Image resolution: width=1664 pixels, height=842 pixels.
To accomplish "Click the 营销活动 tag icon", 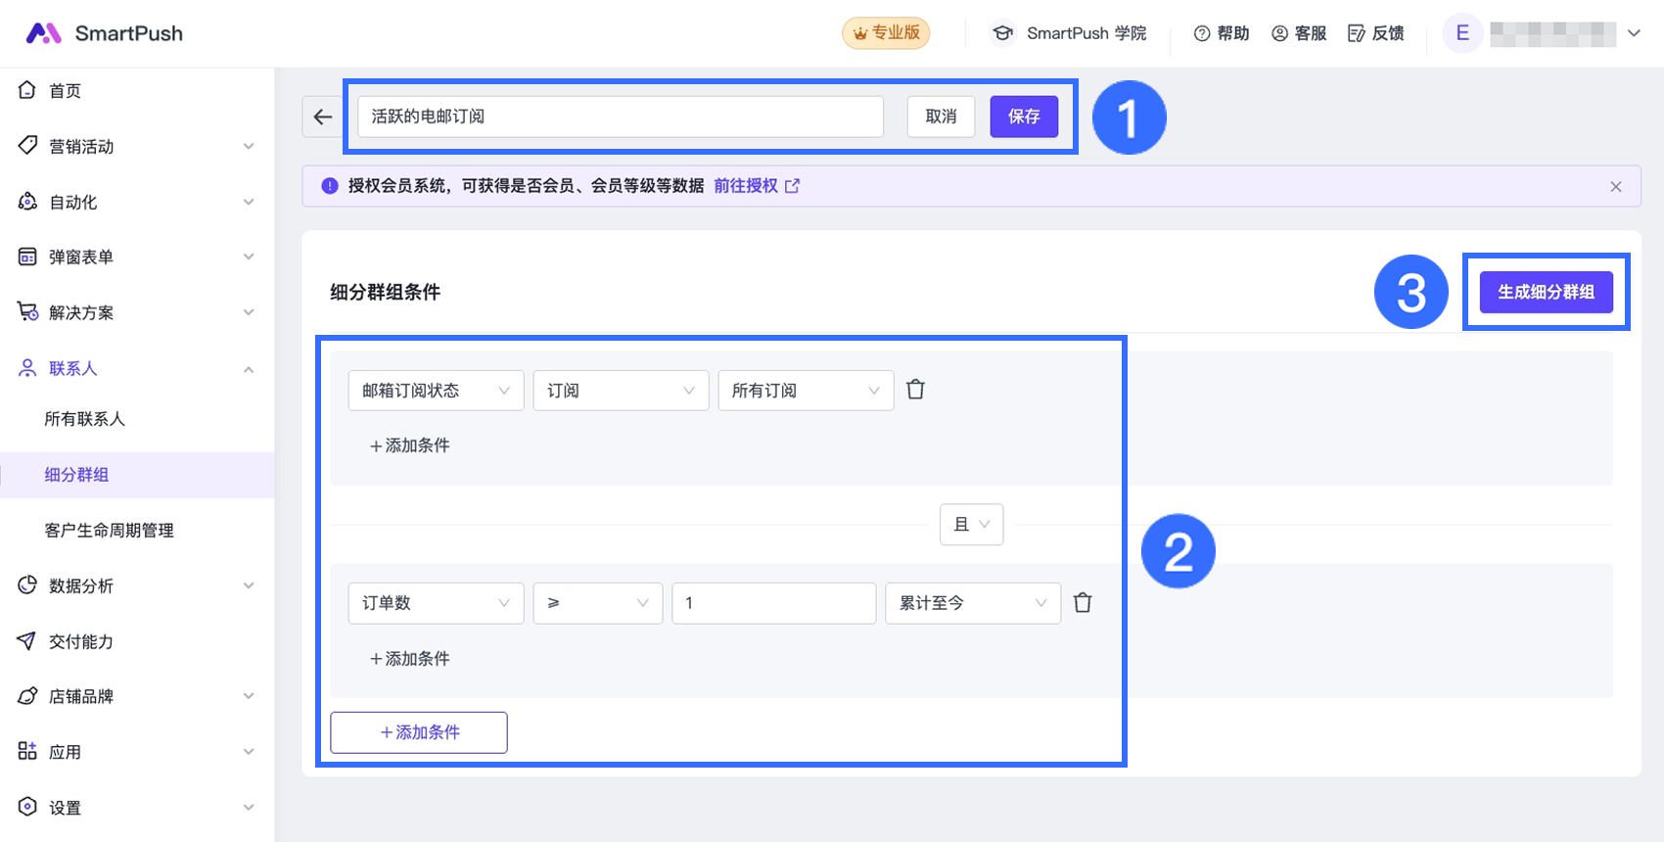I will click(x=27, y=146).
